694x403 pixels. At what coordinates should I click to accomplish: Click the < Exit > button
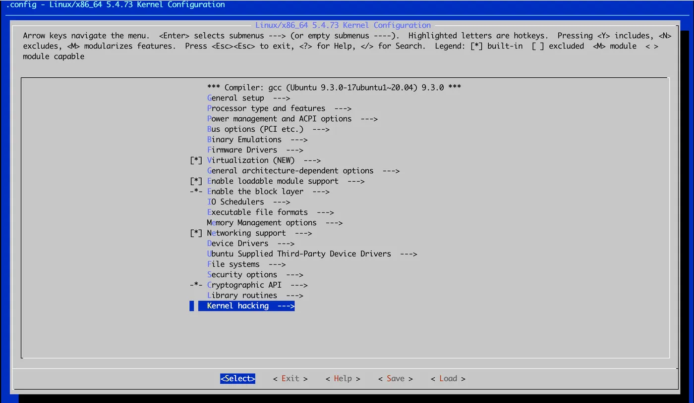click(x=290, y=379)
